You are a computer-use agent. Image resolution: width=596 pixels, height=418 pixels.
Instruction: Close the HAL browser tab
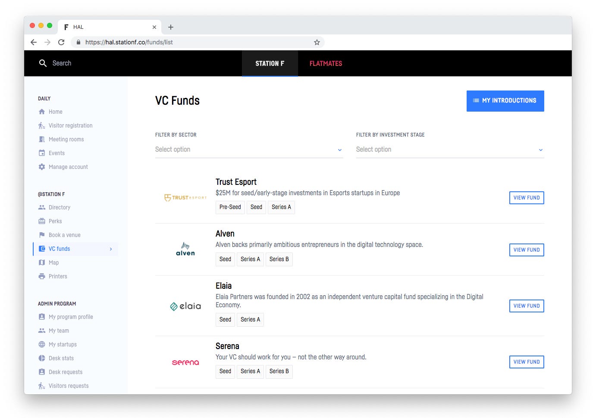[154, 27]
